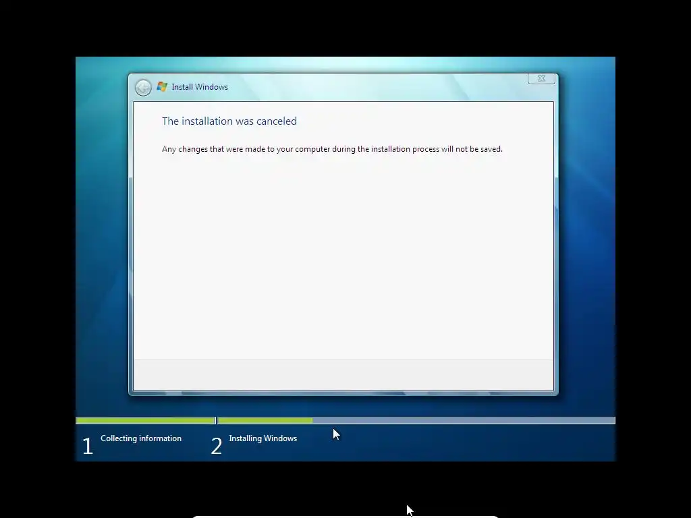This screenshot has width=691, height=518.
Task: Click the back arrow in Install Windows
Action: [143, 87]
